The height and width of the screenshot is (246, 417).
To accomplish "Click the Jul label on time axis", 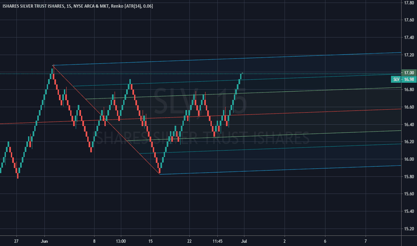I will point(244,241).
